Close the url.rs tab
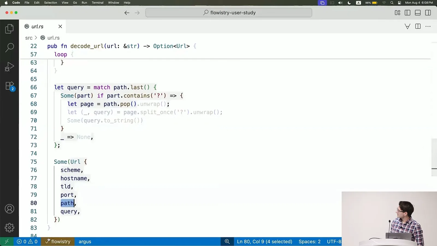The image size is (437, 246). click(x=60, y=26)
